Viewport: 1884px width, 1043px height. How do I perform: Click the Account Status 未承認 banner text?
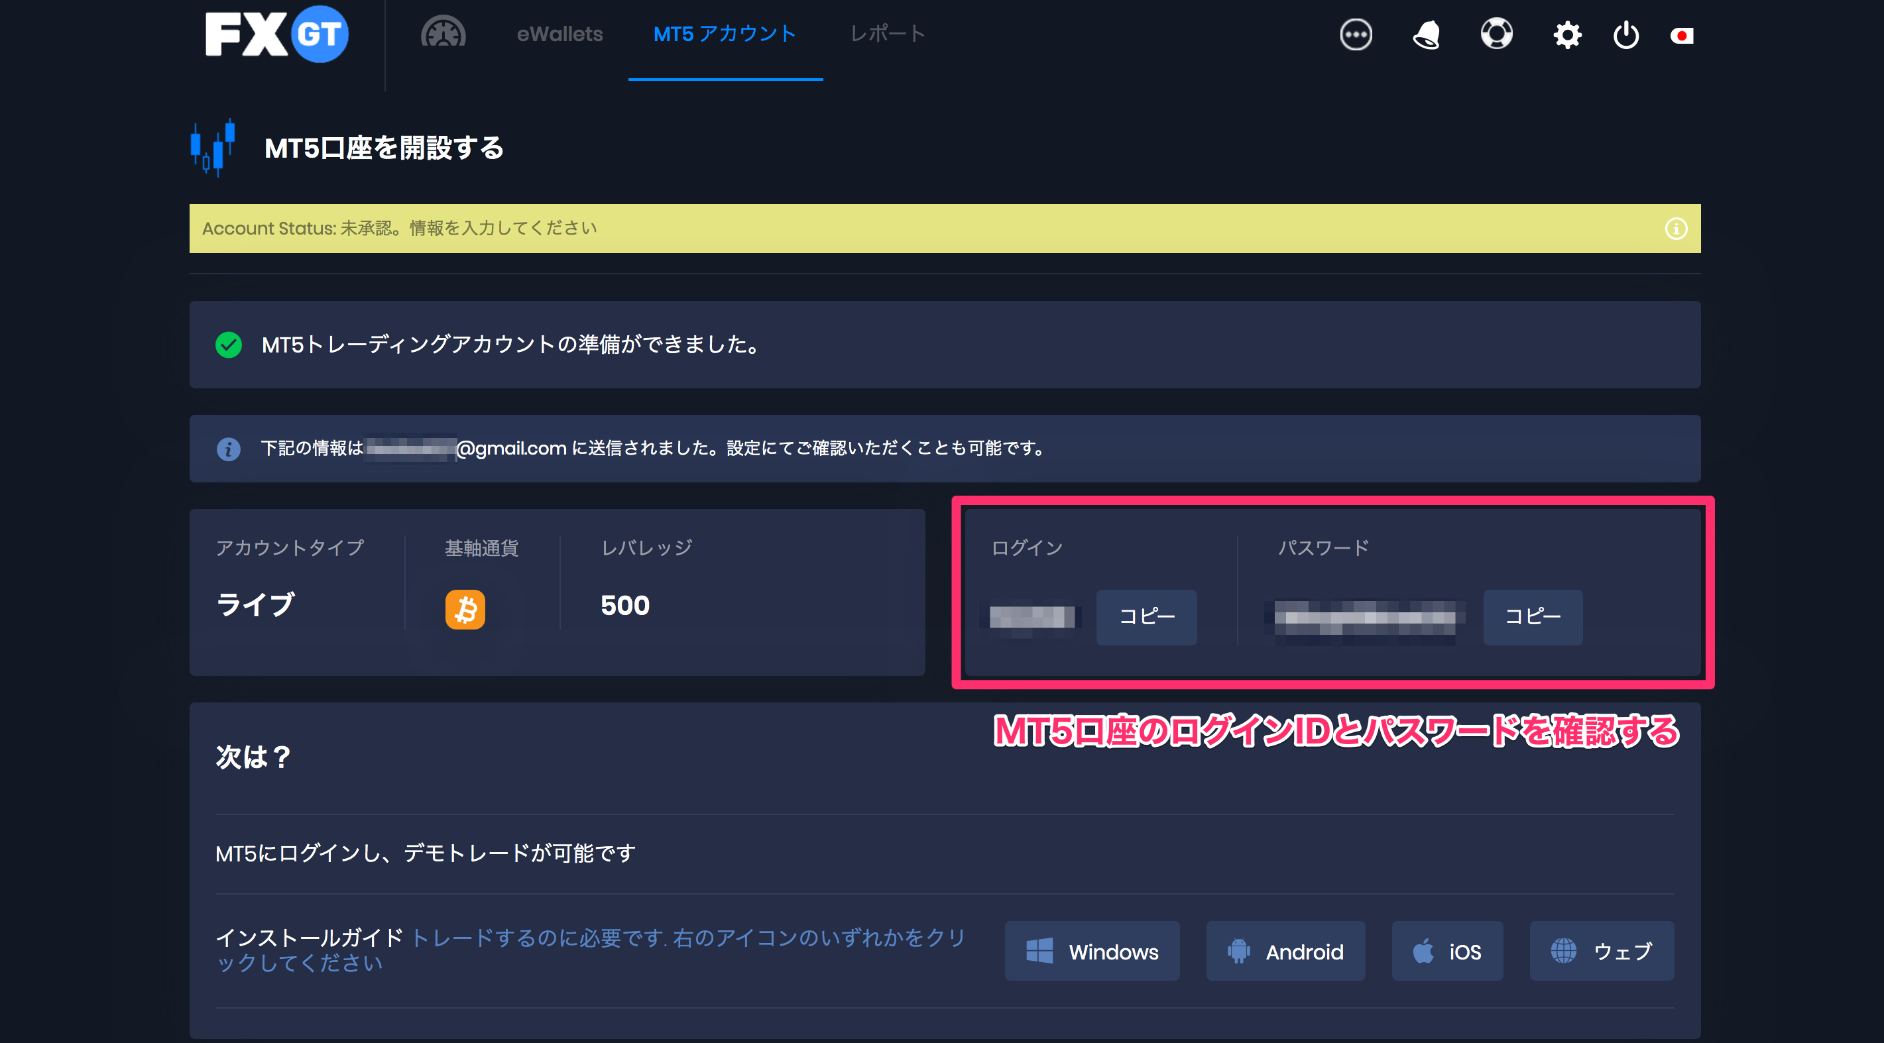[x=399, y=228]
